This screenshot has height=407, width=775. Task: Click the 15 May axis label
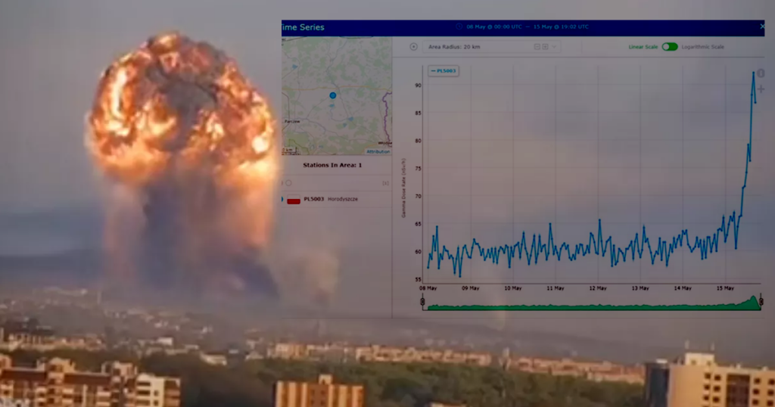(x=725, y=288)
